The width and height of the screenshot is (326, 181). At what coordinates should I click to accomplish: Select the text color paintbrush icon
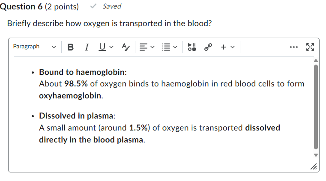[x=126, y=47]
